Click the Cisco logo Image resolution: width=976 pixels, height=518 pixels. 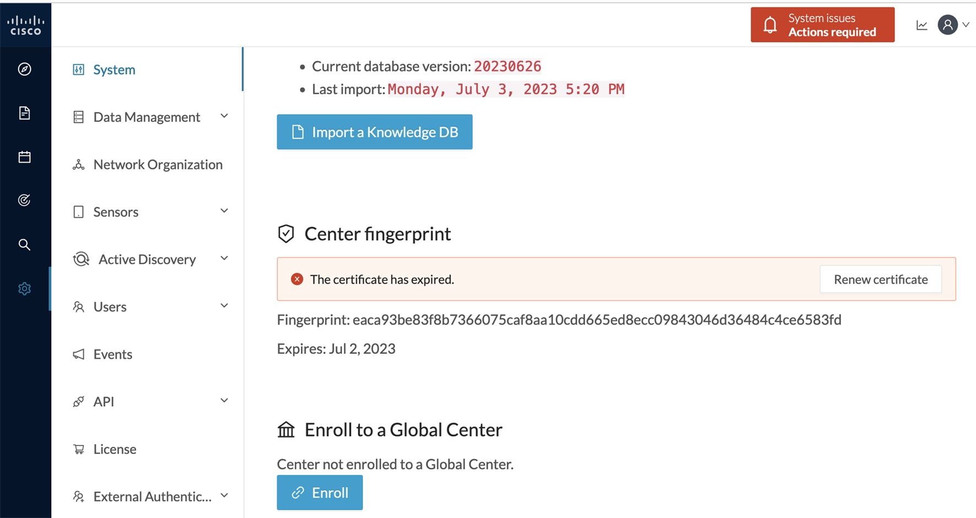click(25, 25)
